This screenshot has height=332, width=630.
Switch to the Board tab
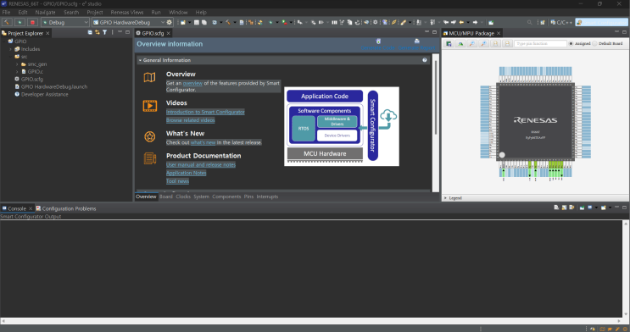166,196
